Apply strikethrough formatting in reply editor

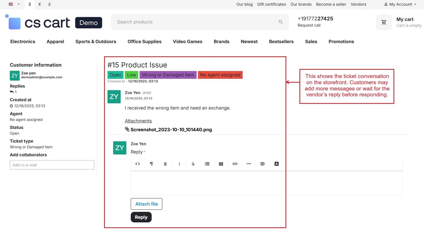click(193, 164)
